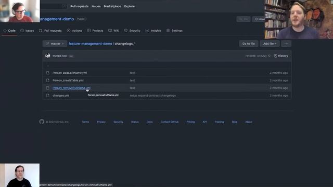The width and height of the screenshot is (333, 187).
Task: Select top-right participant video thumbnail
Action: pyautogui.click(x=299, y=19)
